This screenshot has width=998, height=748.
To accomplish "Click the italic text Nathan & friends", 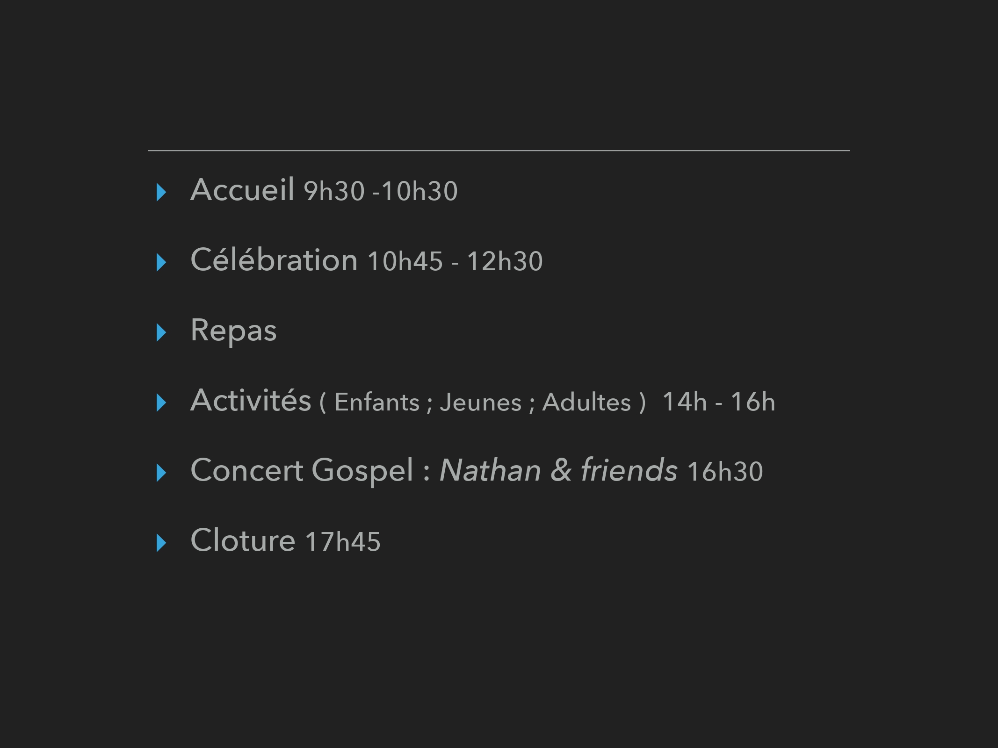I will pyautogui.click(x=558, y=470).
